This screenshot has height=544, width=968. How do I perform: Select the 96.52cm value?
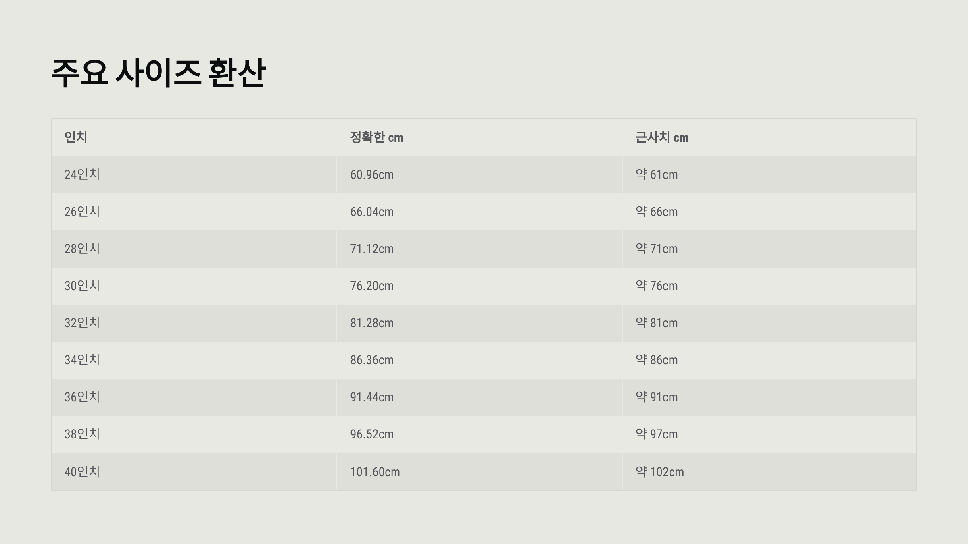(x=371, y=434)
